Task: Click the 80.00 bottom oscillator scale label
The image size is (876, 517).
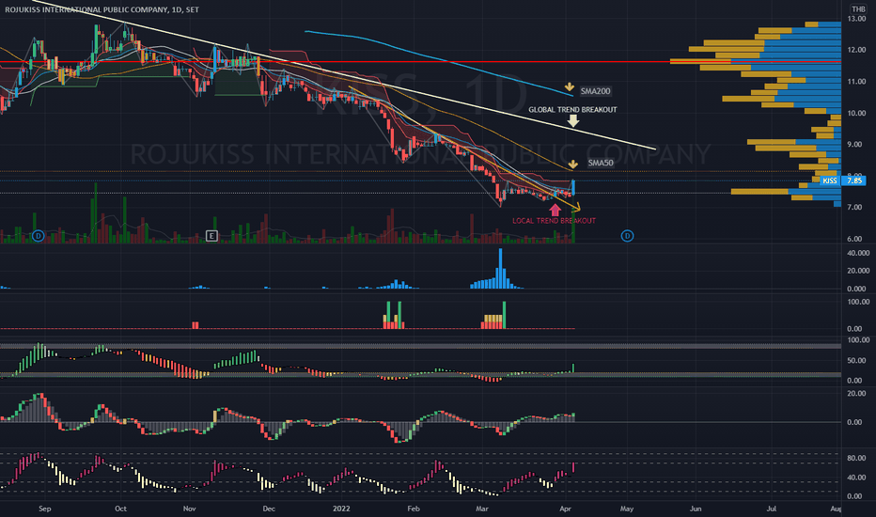Action: pyautogui.click(x=857, y=459)
